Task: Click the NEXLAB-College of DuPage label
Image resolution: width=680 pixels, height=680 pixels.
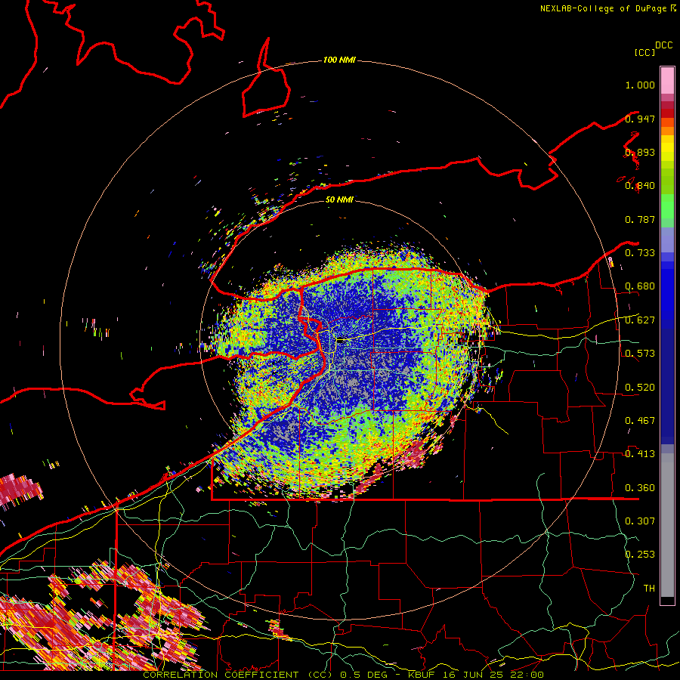Action: point(608,8)
